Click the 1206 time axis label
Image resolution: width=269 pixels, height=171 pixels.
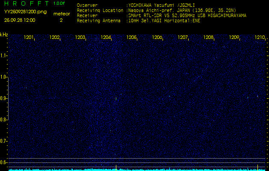157,37
